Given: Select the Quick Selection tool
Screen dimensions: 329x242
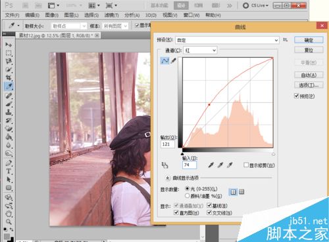Looking at the screenshot, I should pyautogui.click(x=9, y=70).
